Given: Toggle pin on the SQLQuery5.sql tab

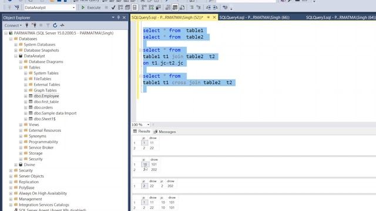Looking at the screenshot, I should pyautogui.click(x=209, y=17).
